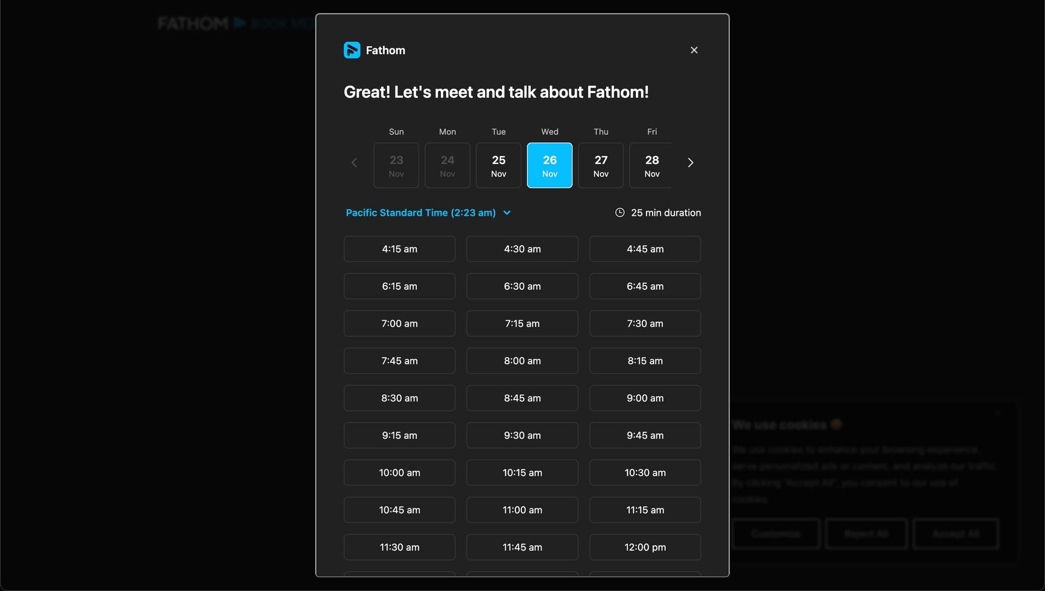
Task: Select Tuesday 25 Nov date
Action: click(x=498, y=165)
